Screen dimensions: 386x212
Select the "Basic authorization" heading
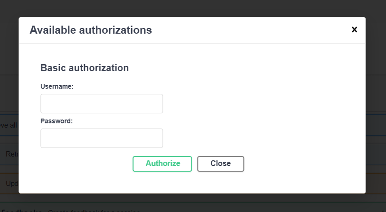(85, 68)
